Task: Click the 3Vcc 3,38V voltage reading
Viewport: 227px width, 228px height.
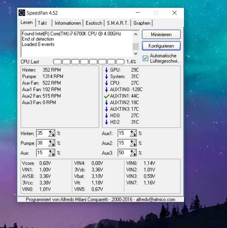Action: point(37,183)
